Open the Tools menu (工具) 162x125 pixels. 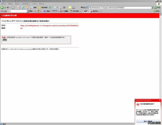coord(34,4)
